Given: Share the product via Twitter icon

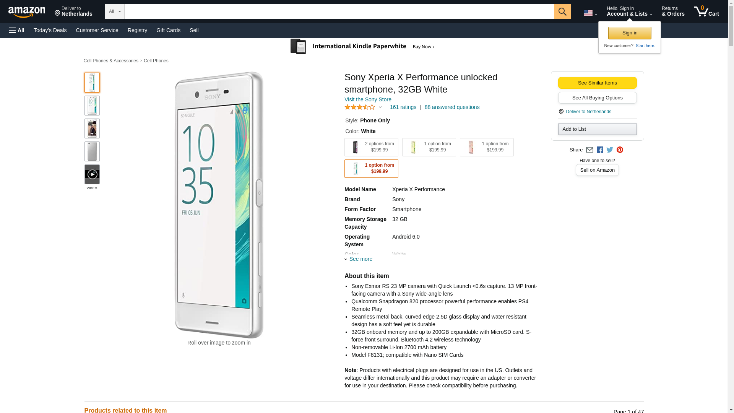Looking at the screenshot, I should (610, 150).
